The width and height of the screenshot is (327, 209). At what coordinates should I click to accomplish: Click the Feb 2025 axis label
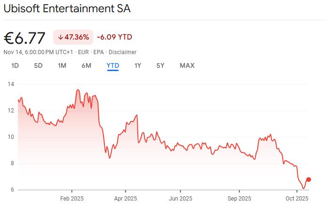(72, 199)
